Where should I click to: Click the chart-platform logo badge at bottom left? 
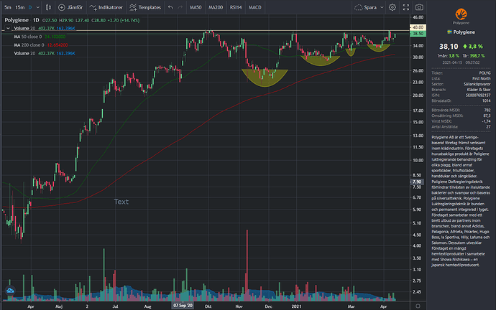tap(10, 291)
